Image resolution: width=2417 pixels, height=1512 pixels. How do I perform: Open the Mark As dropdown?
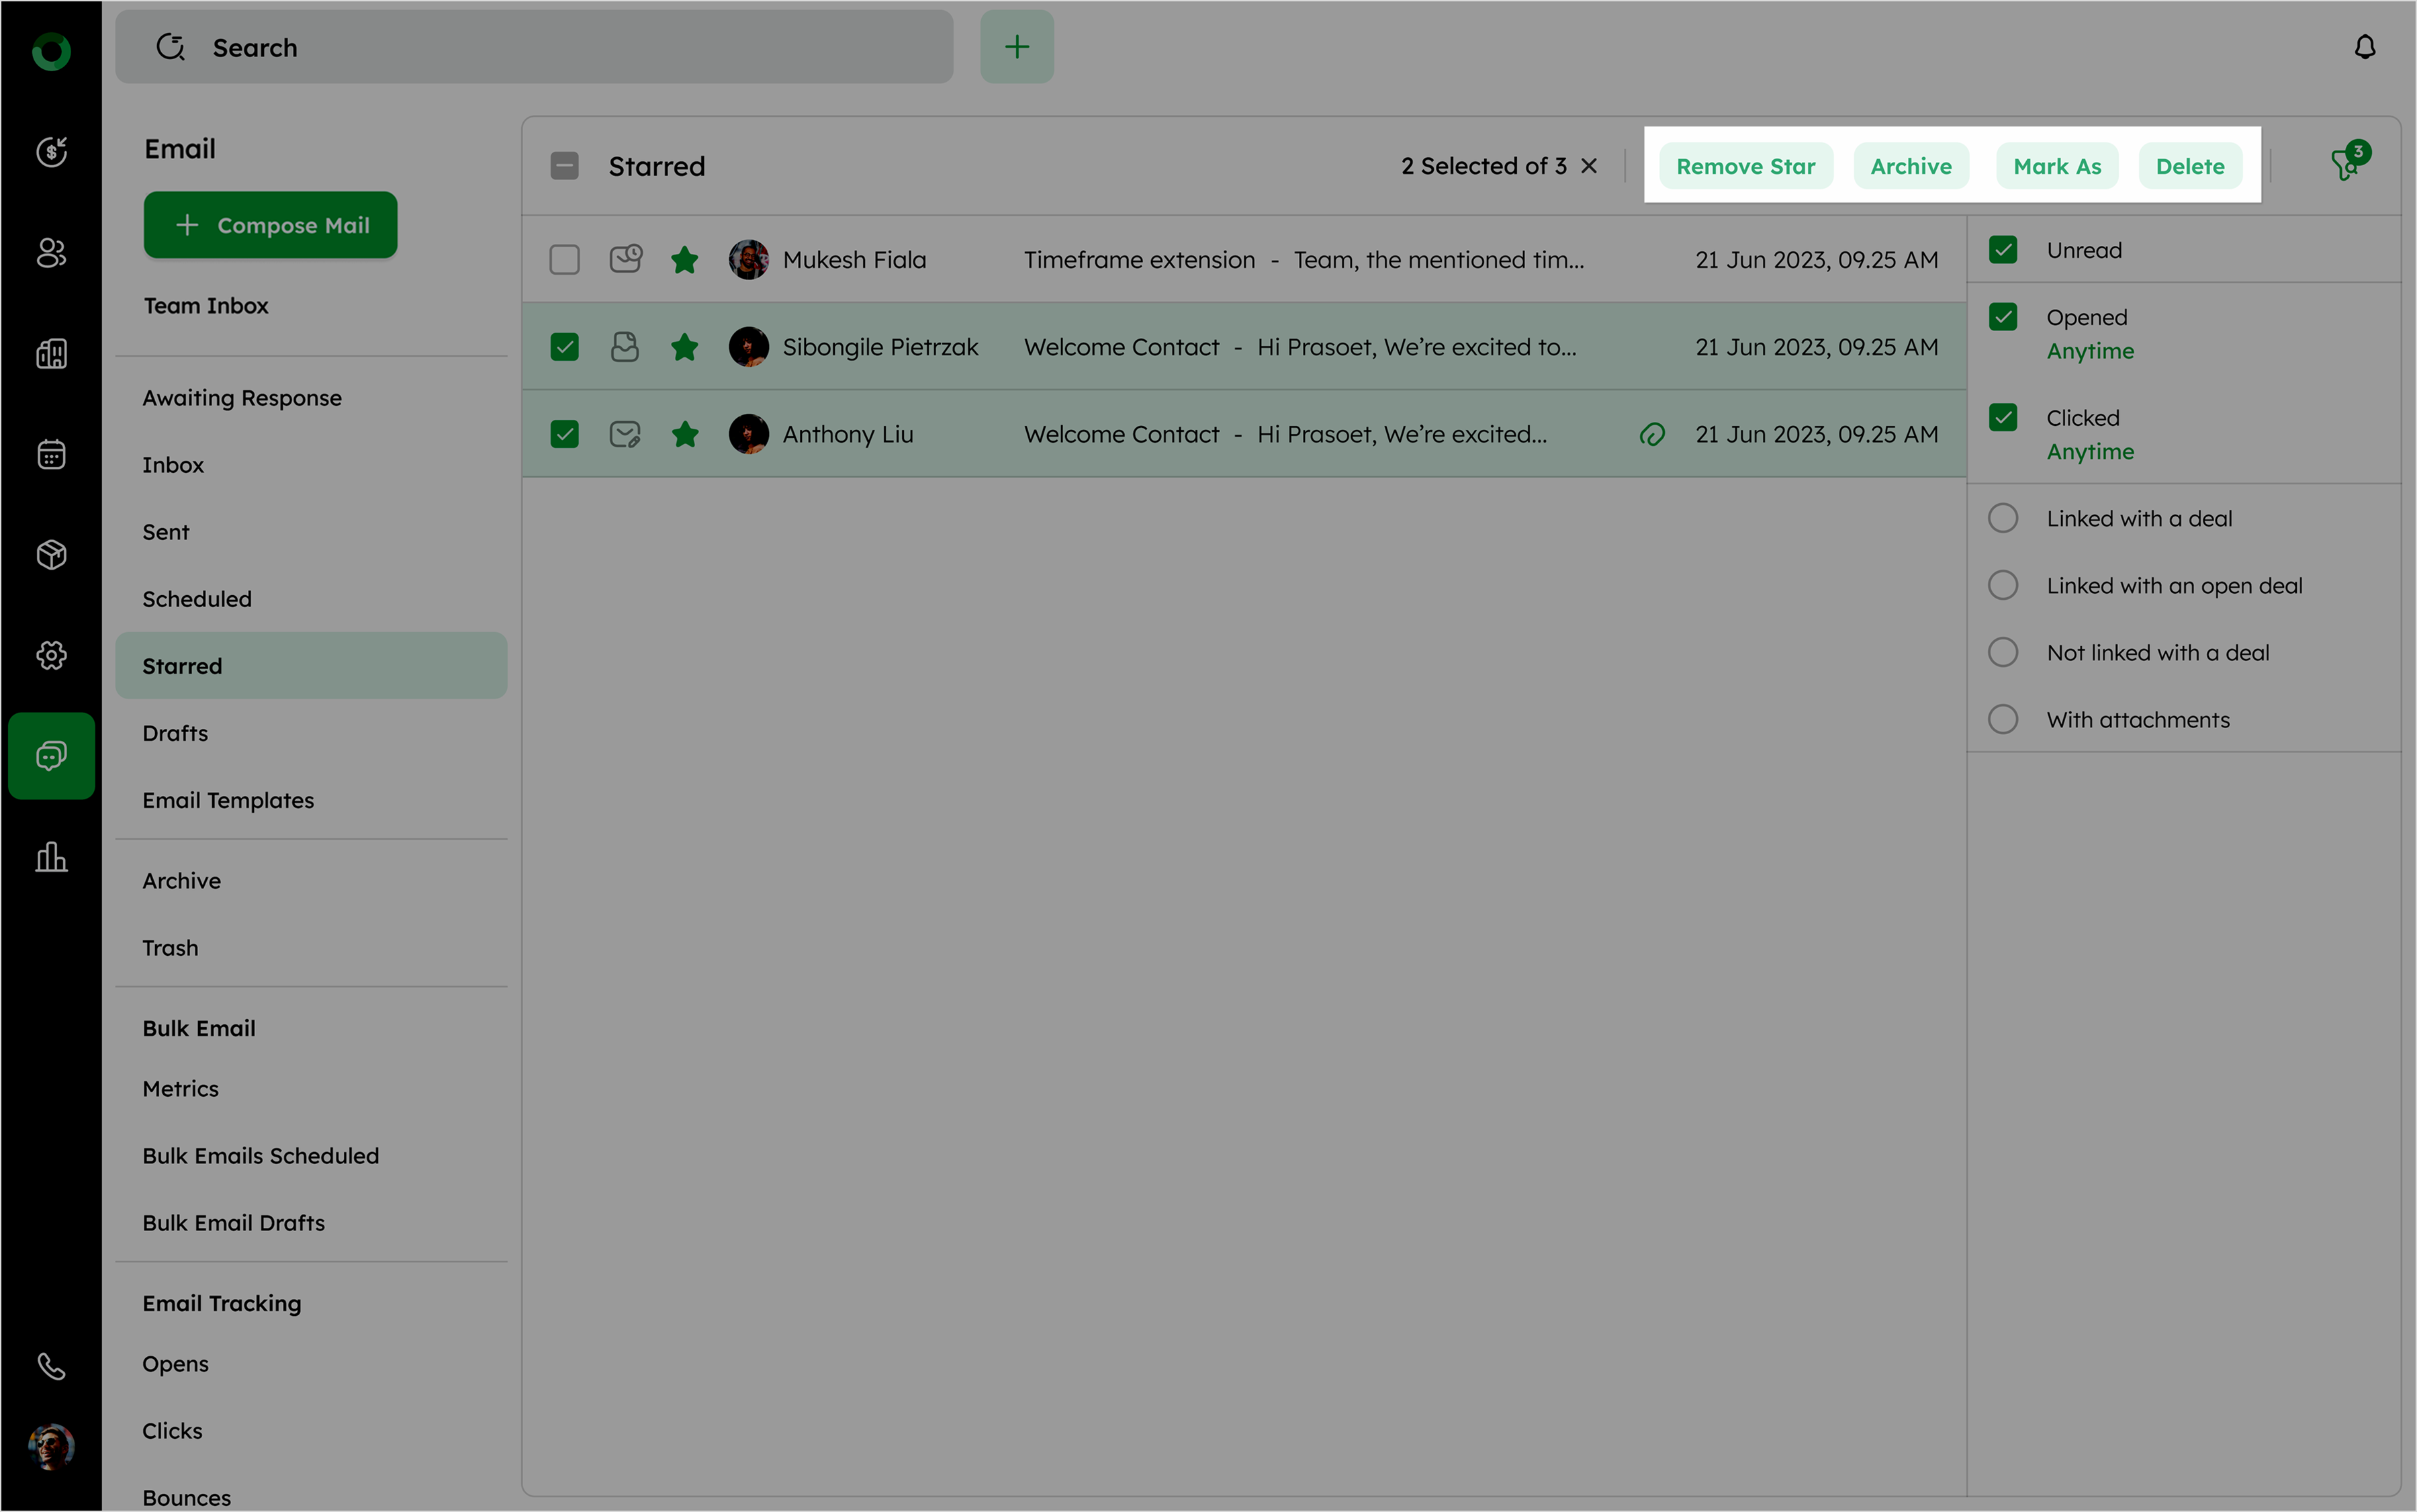pyautogui.click(x=2057, y=166)
